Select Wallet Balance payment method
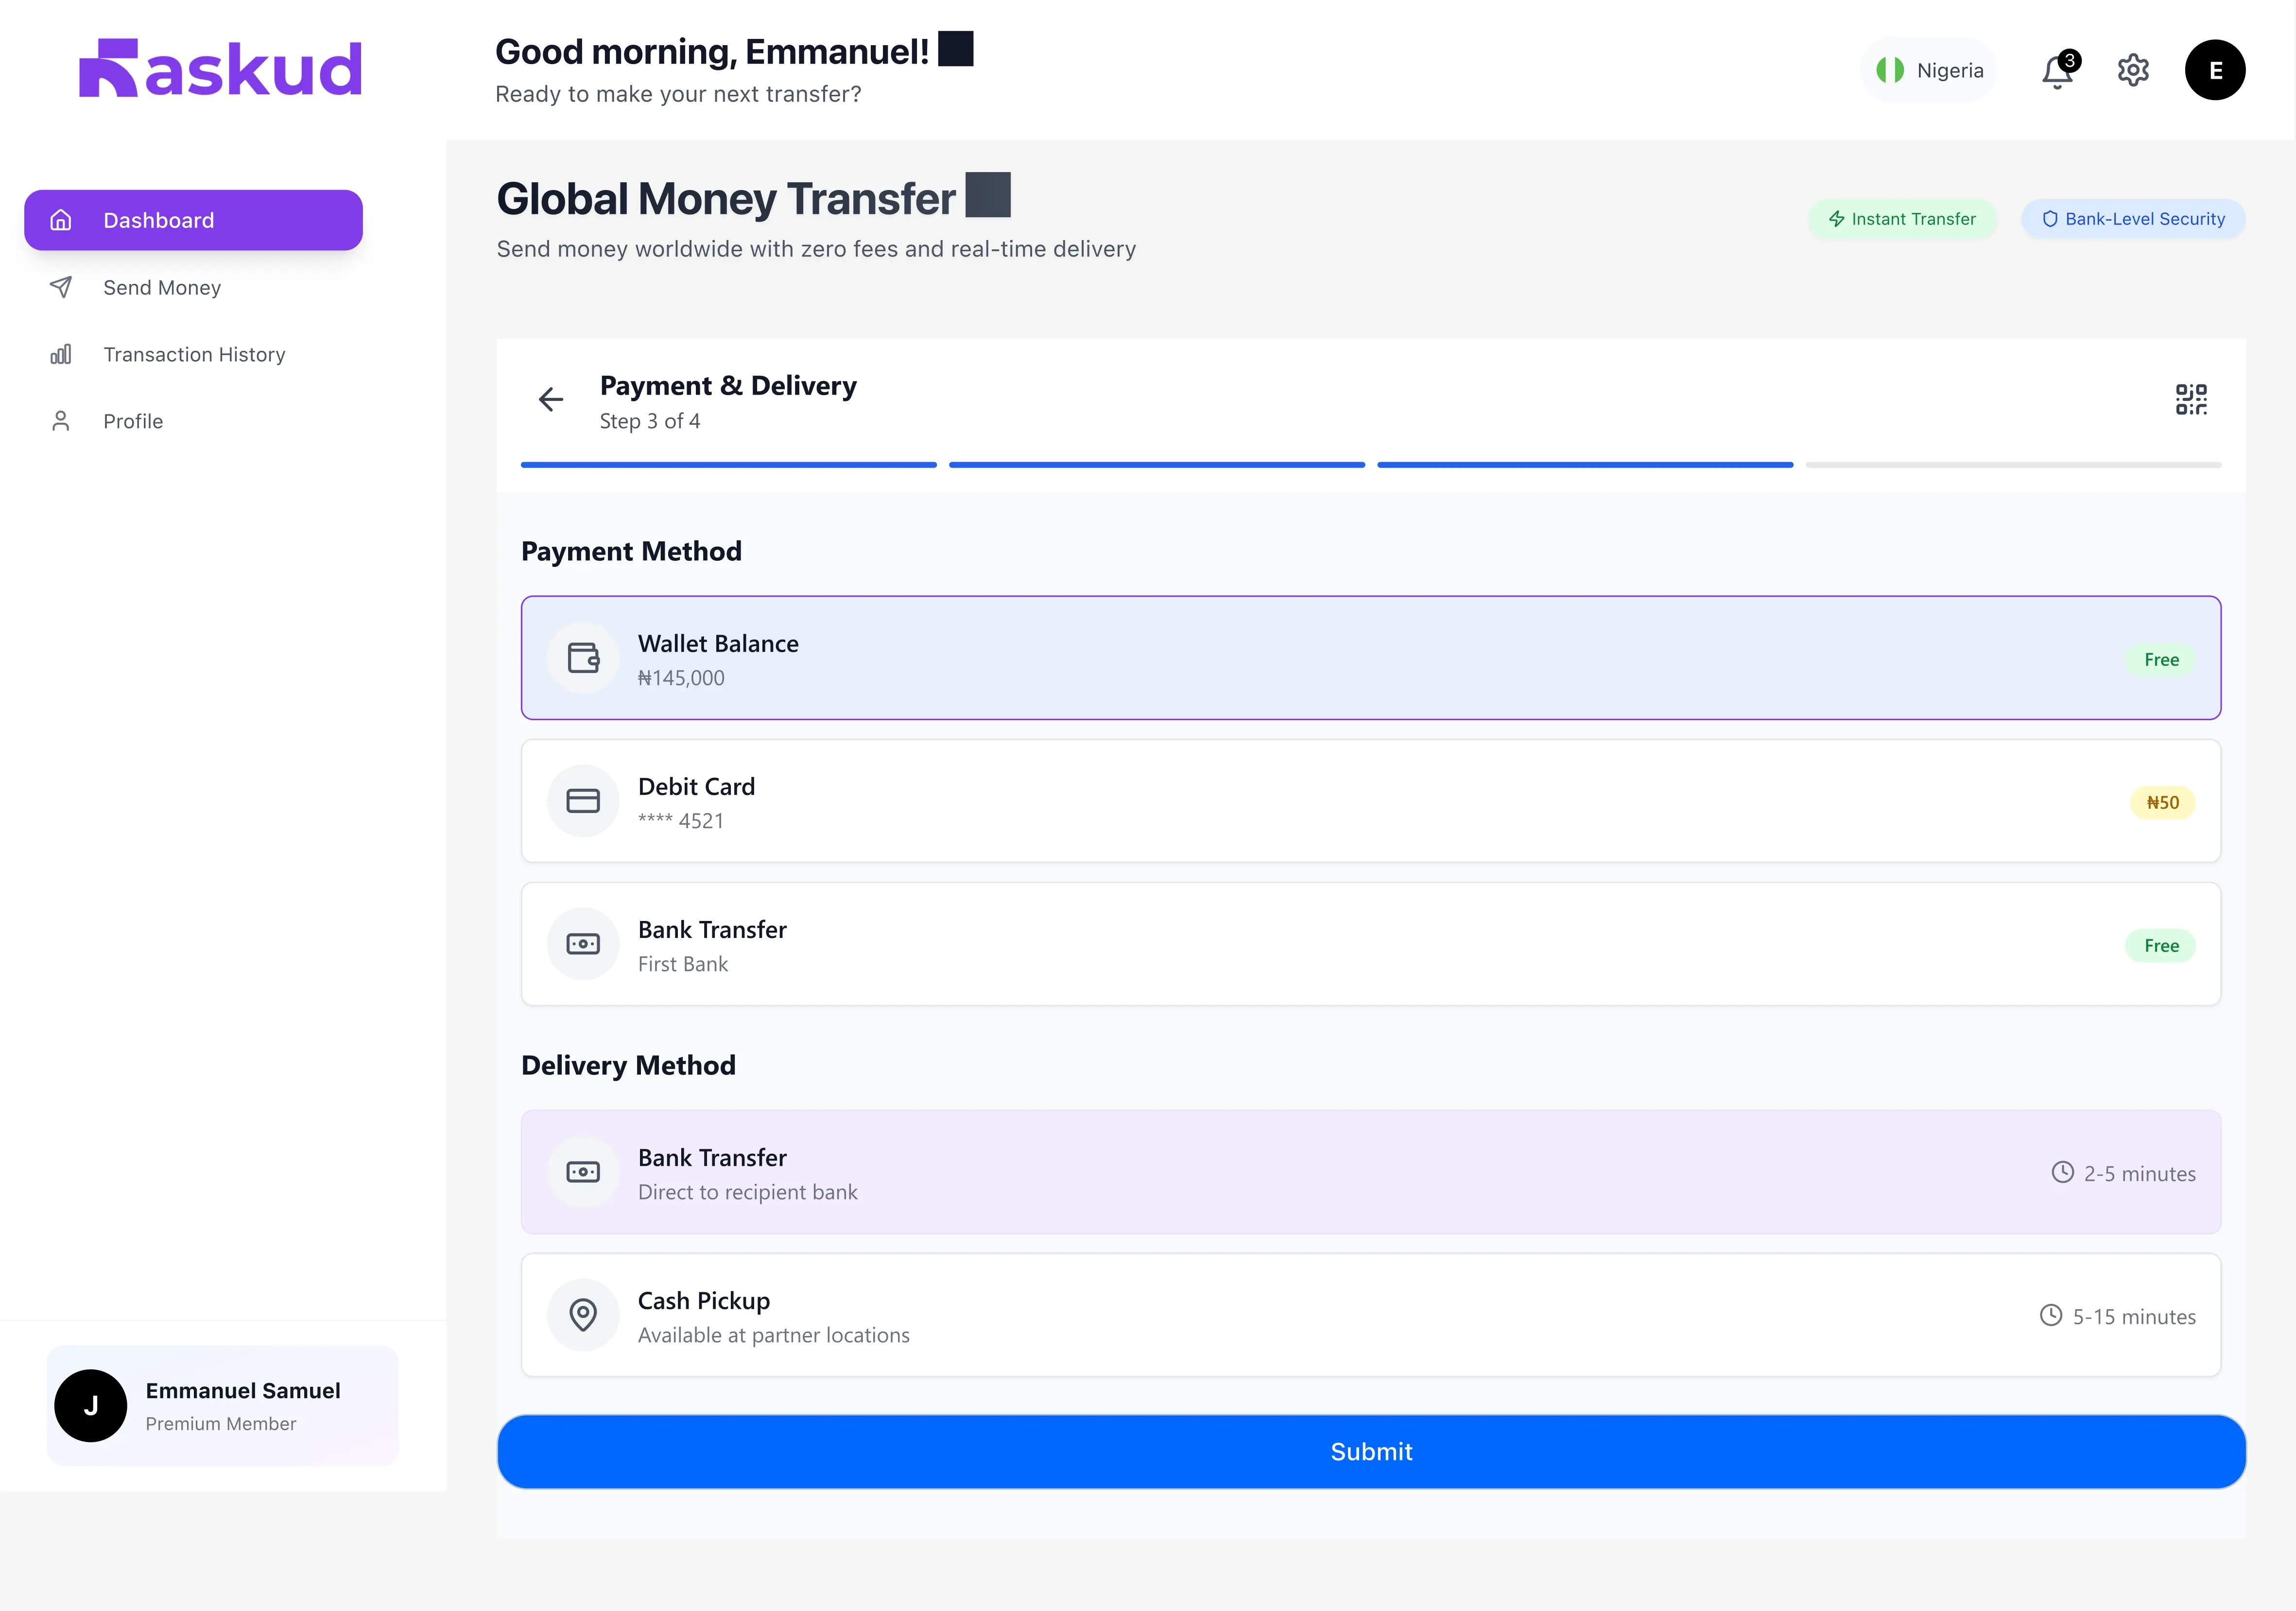2296x1611 pixels. [x=1371, y=658]
